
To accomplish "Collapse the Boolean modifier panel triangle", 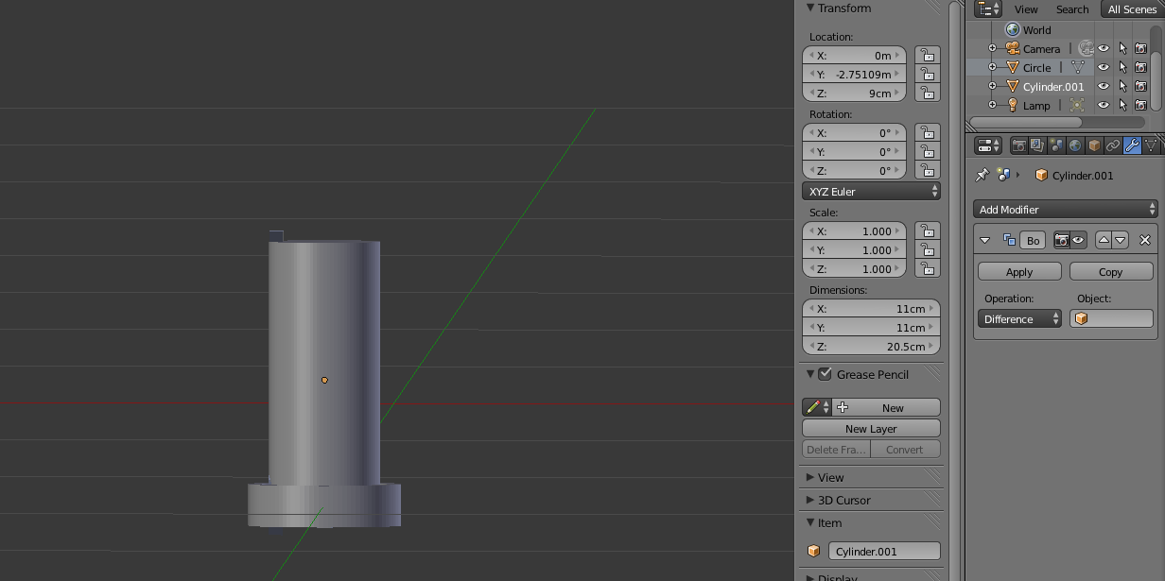I will click(985, 240).
